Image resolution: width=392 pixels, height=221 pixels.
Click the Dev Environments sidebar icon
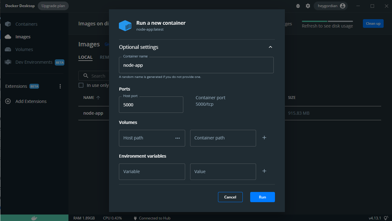[8, 62]
